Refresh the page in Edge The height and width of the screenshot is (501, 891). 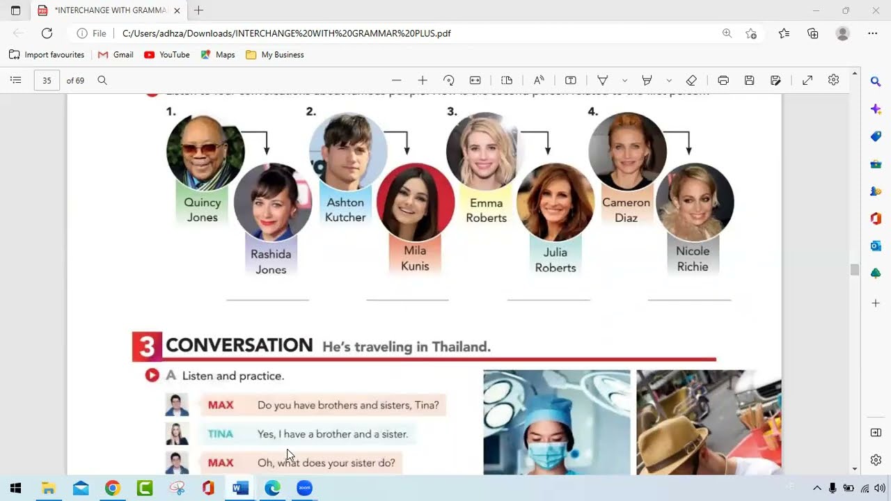coord(47,33)
